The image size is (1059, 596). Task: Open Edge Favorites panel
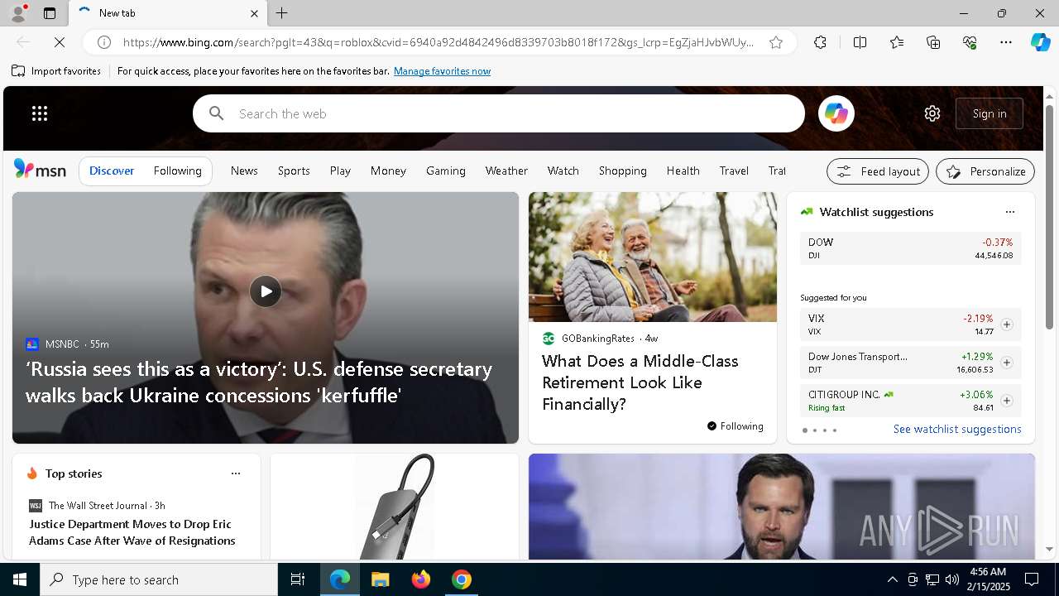click(897, 42)
